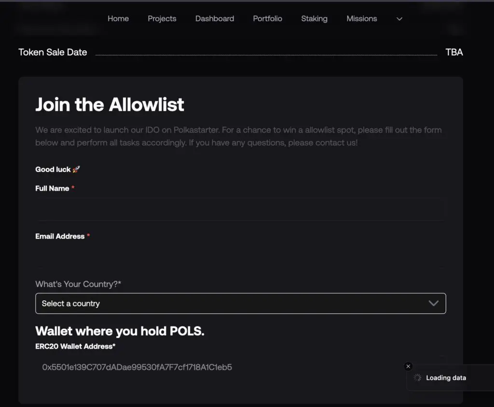This screenshot has height=407, width=494.
Task: Focus the Full Name input field
Action: (240, 209)
